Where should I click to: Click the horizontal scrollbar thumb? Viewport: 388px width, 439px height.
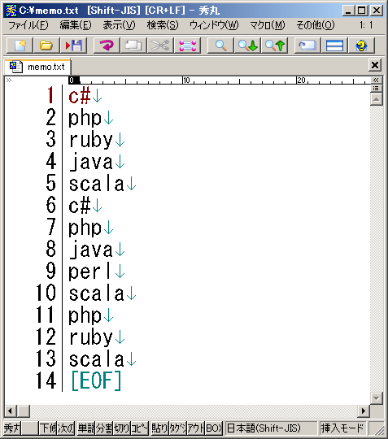(24, 411)
